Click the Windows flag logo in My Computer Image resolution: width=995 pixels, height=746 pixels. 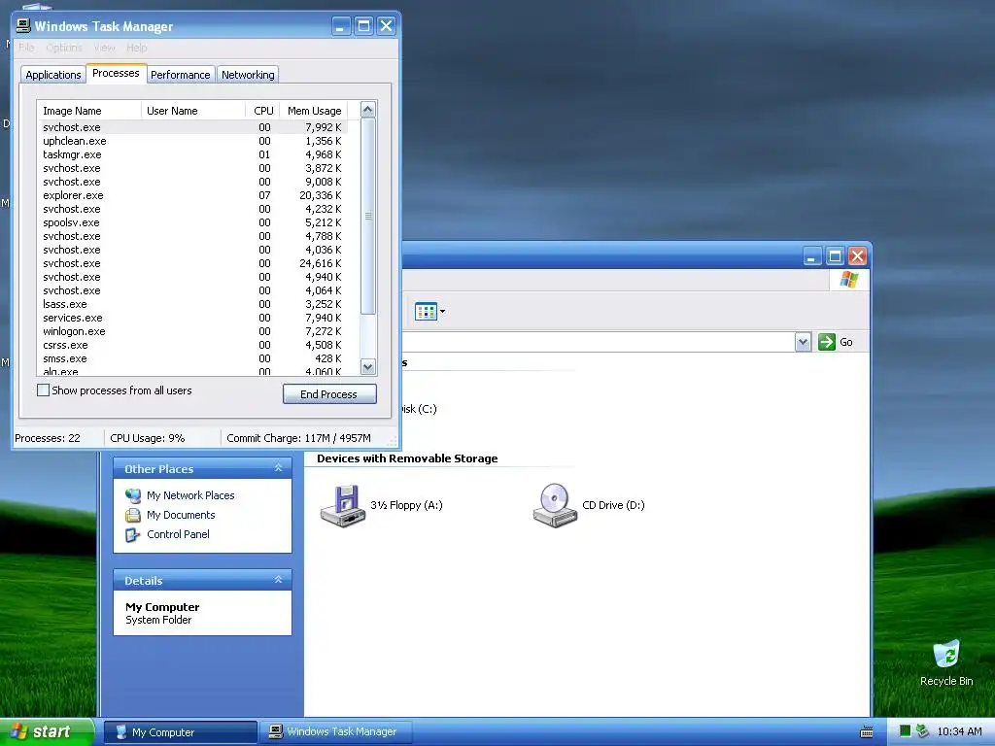tap(849, 280)
